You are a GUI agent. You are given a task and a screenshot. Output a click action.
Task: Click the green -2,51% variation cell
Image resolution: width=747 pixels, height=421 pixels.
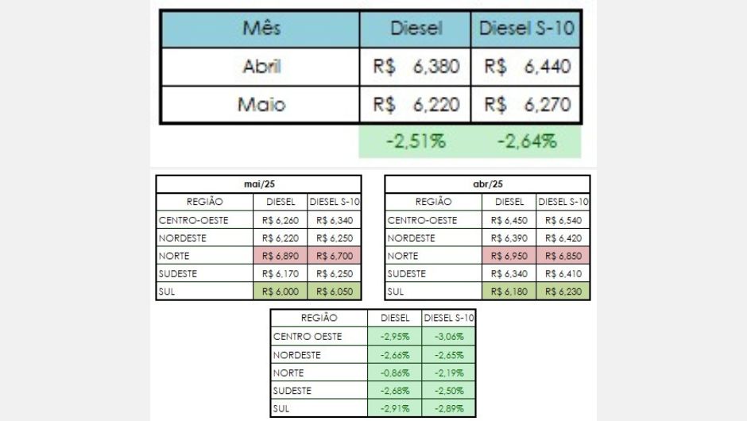(x=415, y=141)
